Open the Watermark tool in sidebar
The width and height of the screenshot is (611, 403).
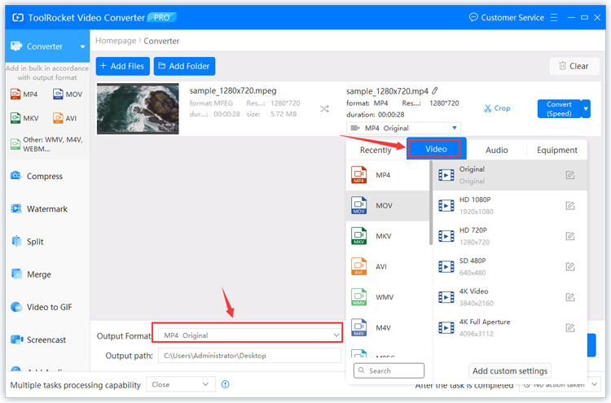(39, 208)
